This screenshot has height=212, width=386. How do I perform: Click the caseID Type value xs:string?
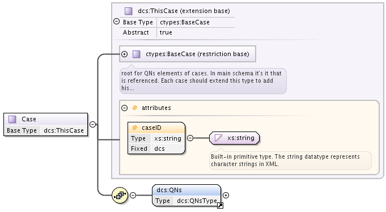pos(168,139)
